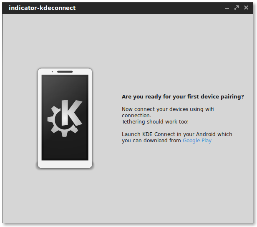Click the phone's front camera dot
Image resolution: width=257 pixels, height=227 pixels.
tap(52, 72)
